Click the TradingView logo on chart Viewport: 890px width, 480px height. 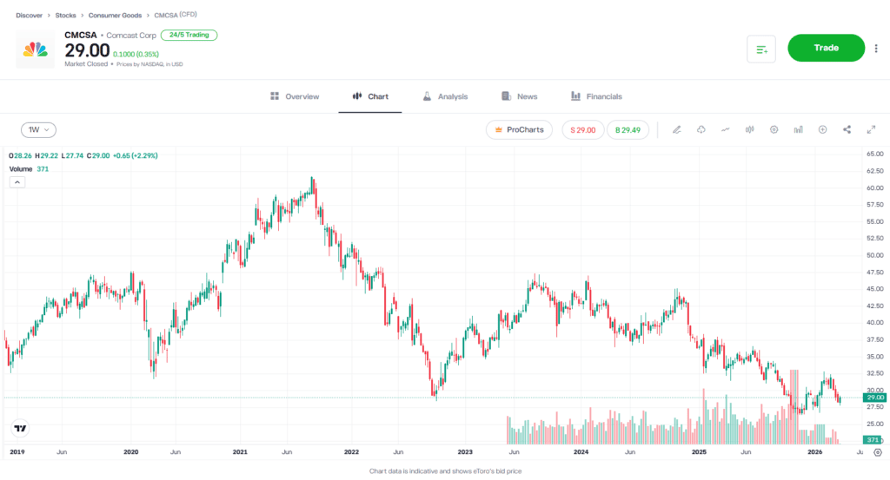click(20, 428)
